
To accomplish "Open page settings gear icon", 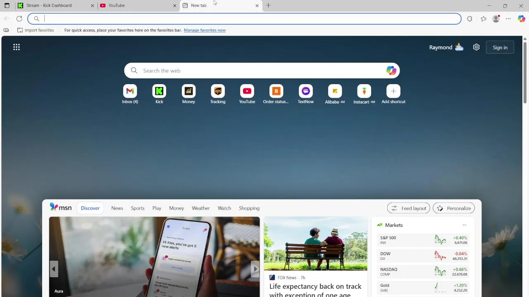I will coord(476,47).
